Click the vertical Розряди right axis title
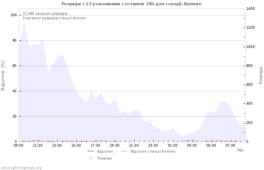The height and width of the screenshot is (170, 264). (261, 75)
